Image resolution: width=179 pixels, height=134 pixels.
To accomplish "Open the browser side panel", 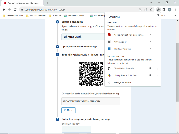I will [x=164, y=10].
